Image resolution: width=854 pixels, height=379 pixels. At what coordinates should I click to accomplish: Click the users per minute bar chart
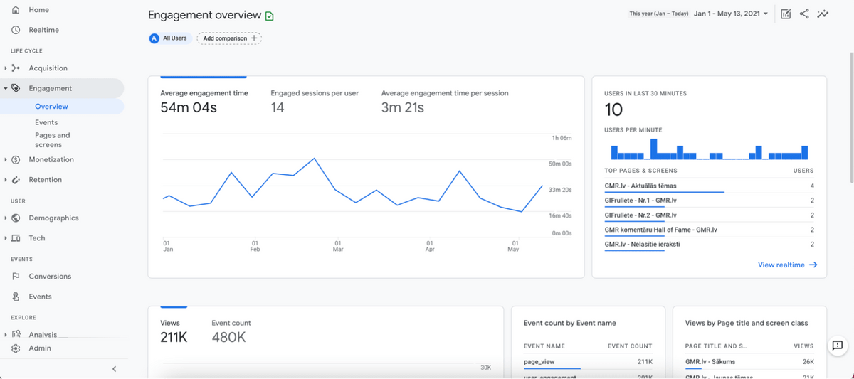709,149
